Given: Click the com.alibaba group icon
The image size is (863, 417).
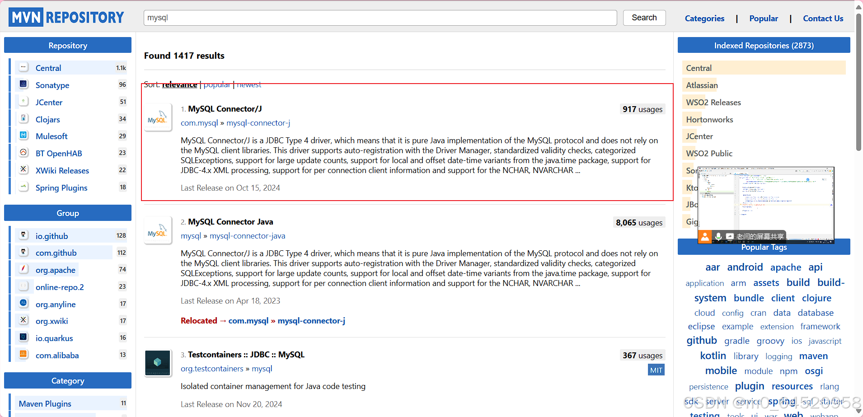Looking at the screenshot, I should tap(23, 355).
